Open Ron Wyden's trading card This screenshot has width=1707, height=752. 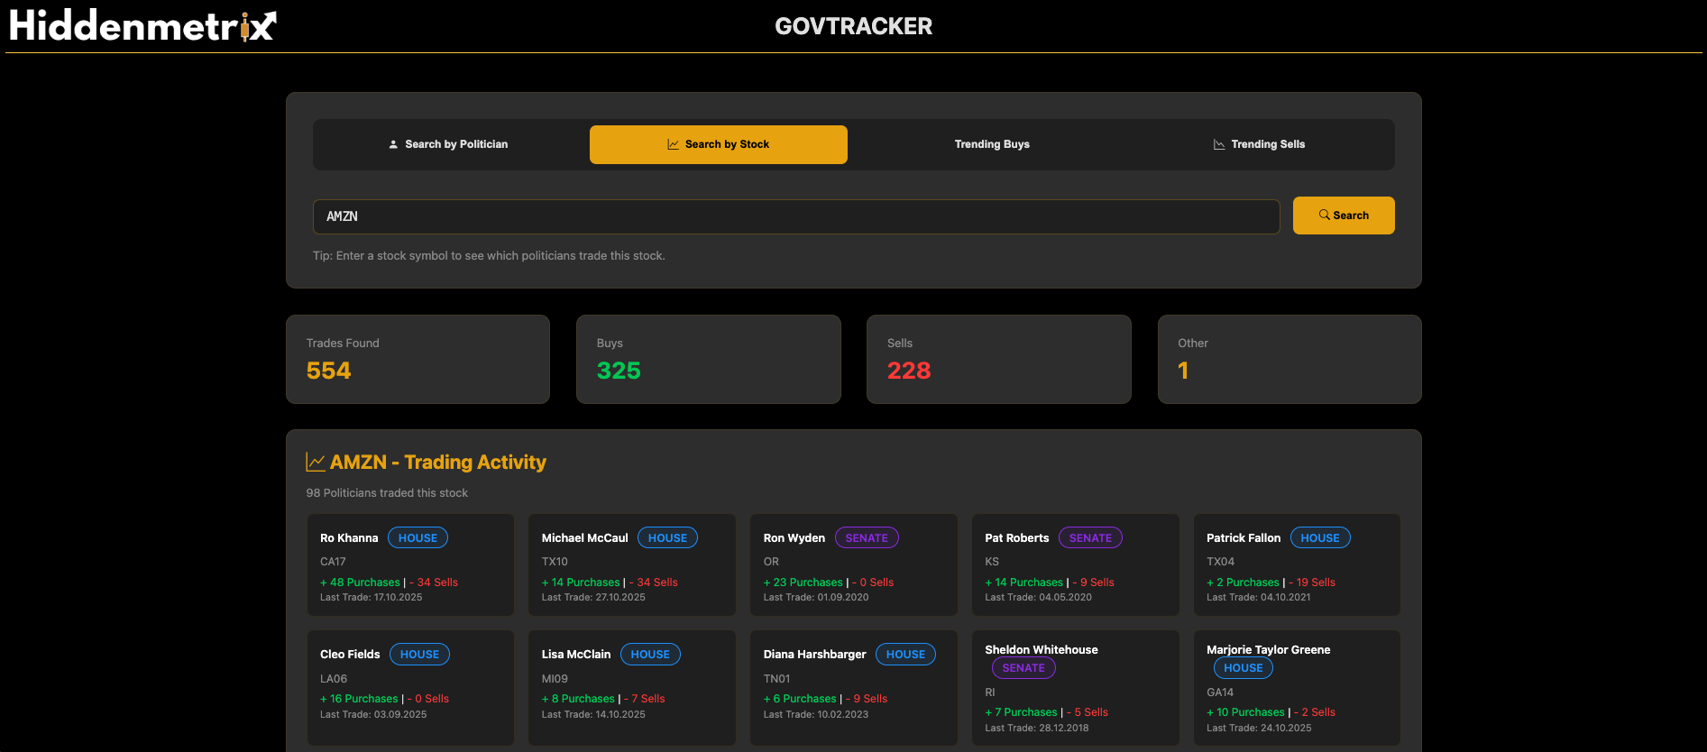click(854, 564)
